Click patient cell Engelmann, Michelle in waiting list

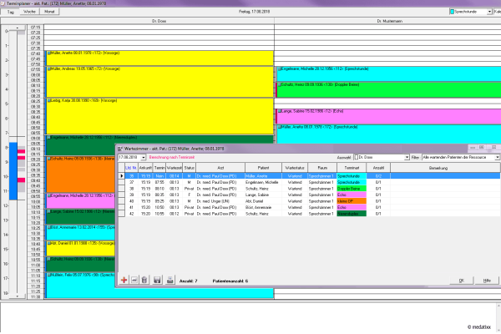point(261,182)
